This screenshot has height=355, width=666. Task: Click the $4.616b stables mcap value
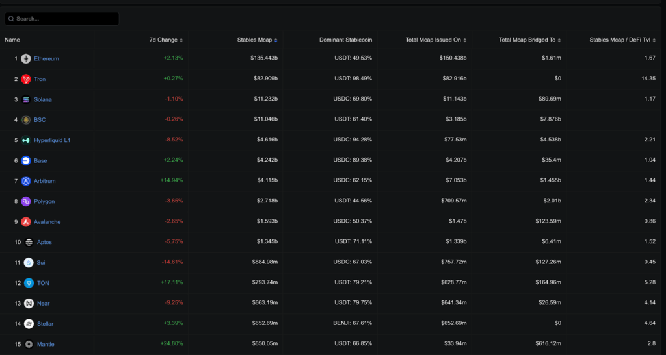pyautogui.click(x=267, y=140)
